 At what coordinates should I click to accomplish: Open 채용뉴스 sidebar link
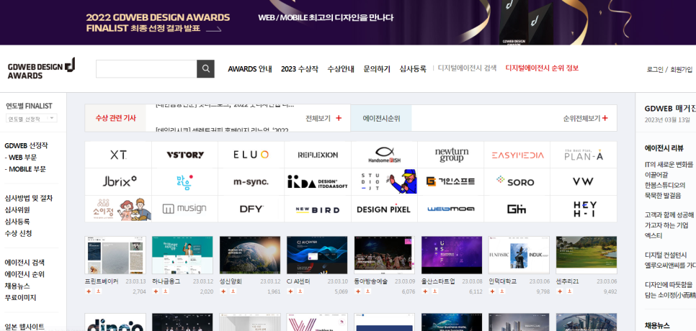(x=17, y=286)
